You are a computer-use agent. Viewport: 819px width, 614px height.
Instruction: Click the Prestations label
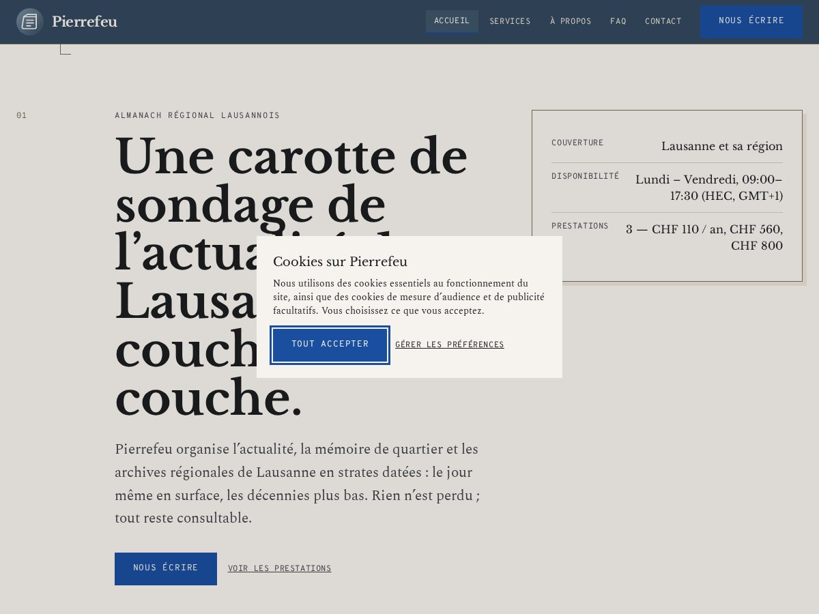click(x=579, y=226)
